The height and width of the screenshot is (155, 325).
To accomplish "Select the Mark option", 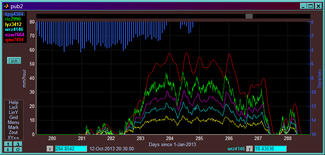I will pyautogui.click(x=14, y=128).
